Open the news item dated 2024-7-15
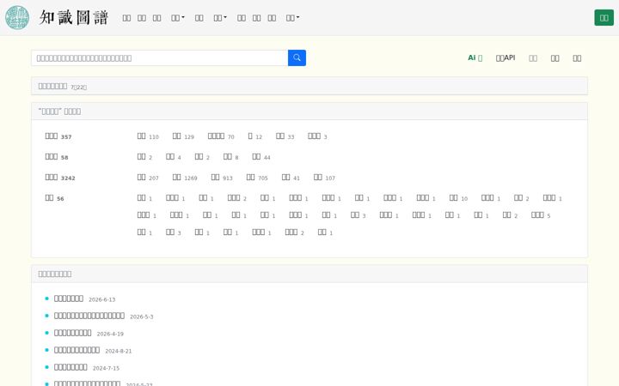619x386 pixels. pos(70,367)
